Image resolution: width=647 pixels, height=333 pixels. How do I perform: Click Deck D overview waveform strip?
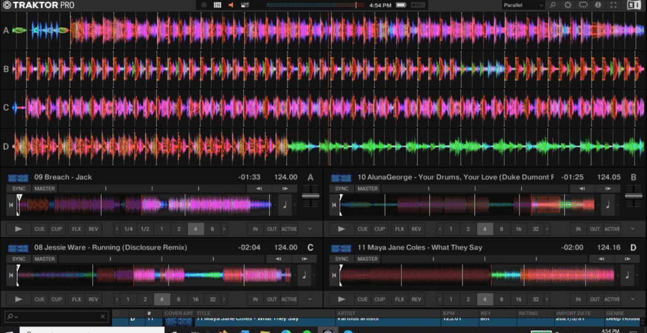477,274
